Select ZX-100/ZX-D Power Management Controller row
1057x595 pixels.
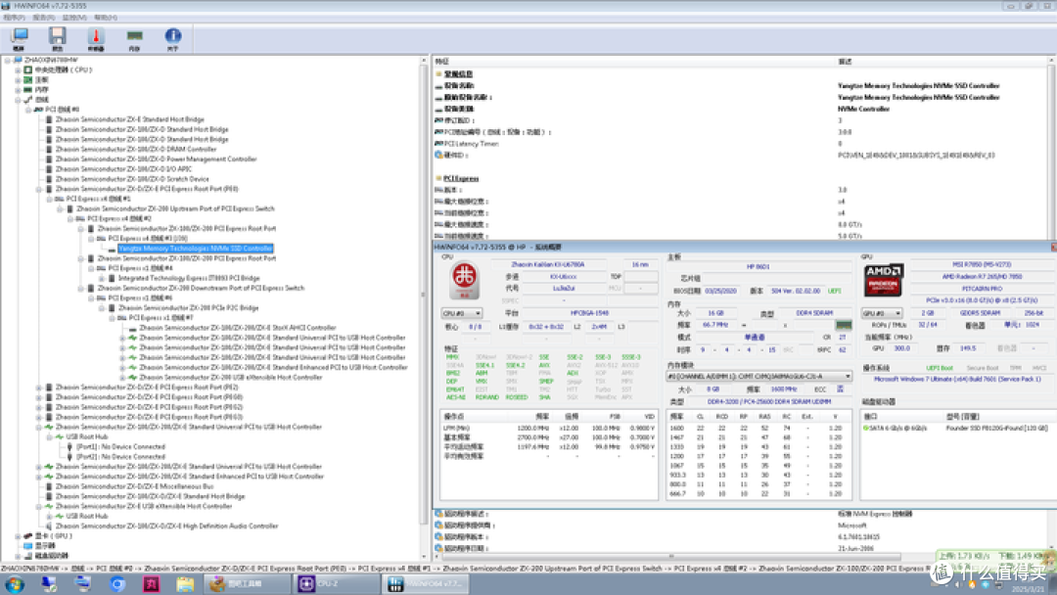(156, 160)
